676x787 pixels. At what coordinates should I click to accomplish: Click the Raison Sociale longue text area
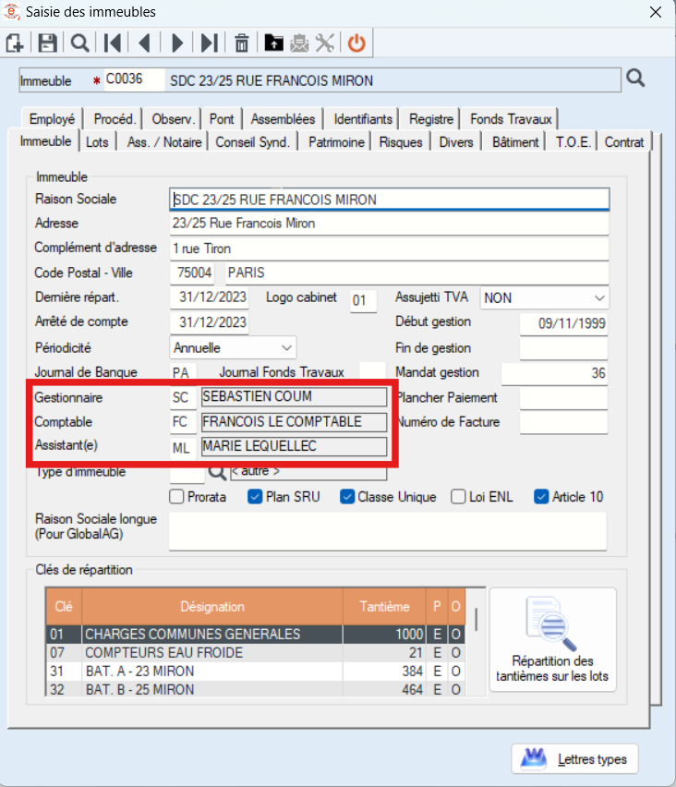388,531
